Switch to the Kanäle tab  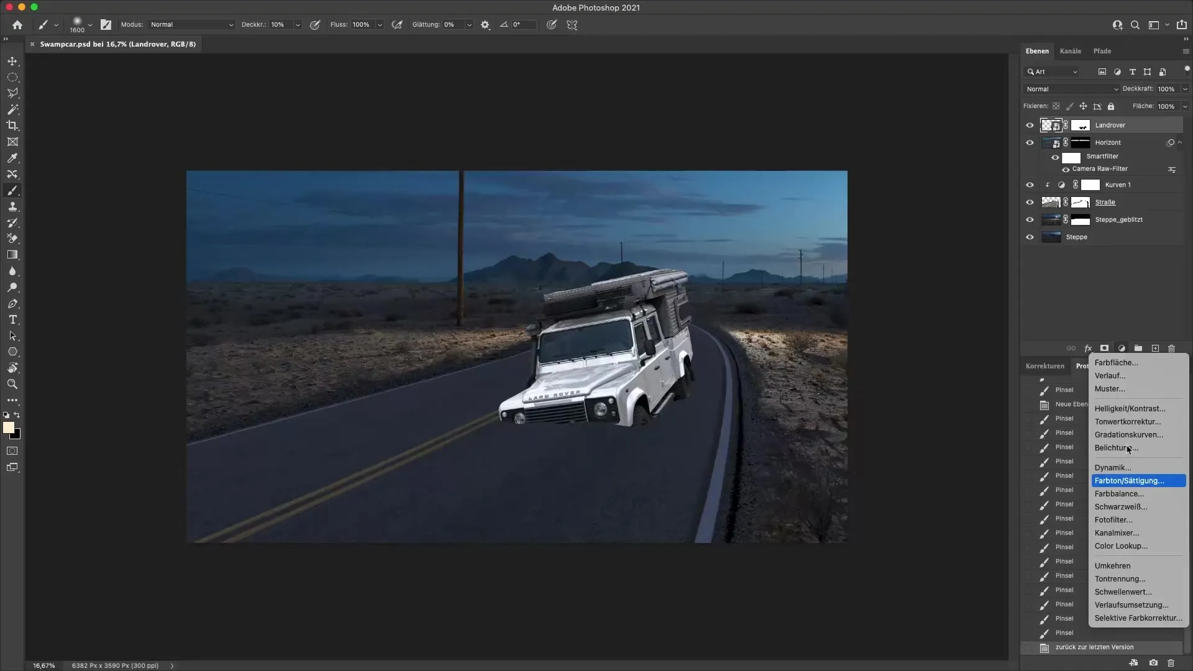1070,51
